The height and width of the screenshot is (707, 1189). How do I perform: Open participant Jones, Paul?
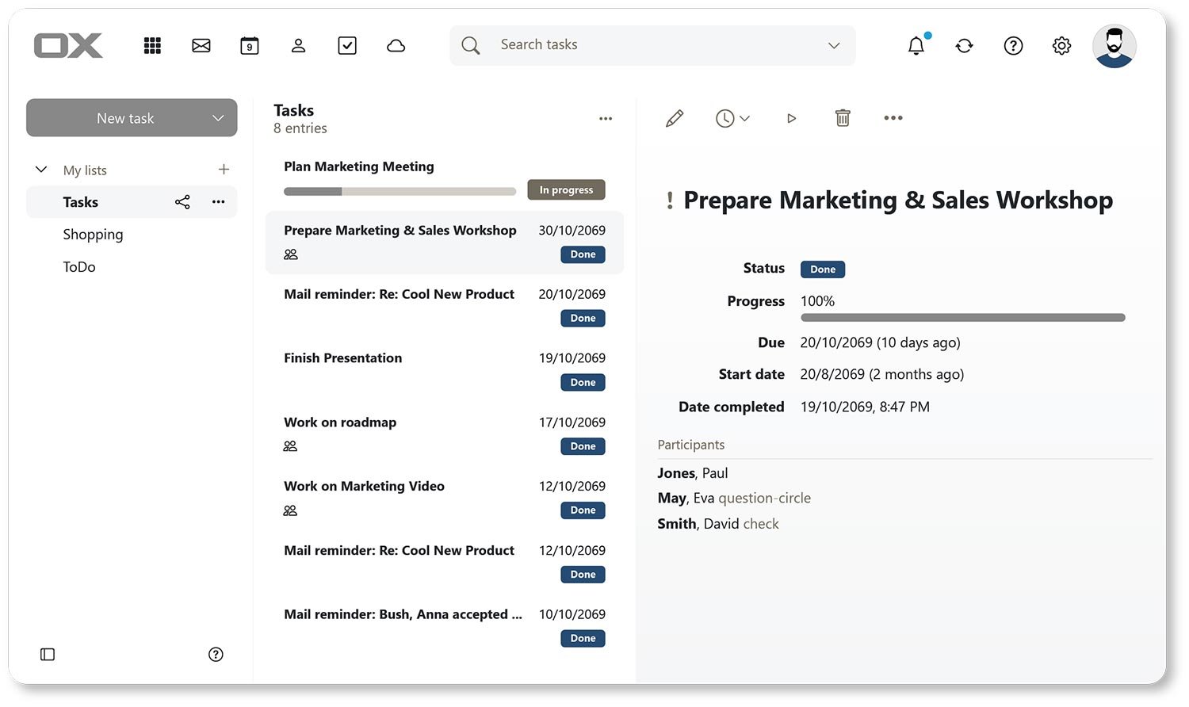(692, 472)
